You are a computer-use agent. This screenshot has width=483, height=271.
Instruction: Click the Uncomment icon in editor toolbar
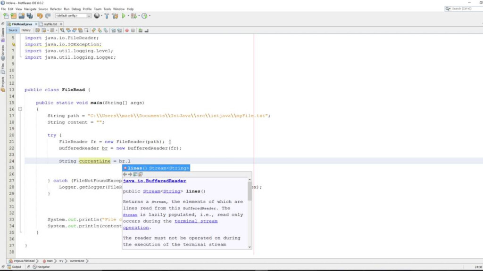coord(146,31)
